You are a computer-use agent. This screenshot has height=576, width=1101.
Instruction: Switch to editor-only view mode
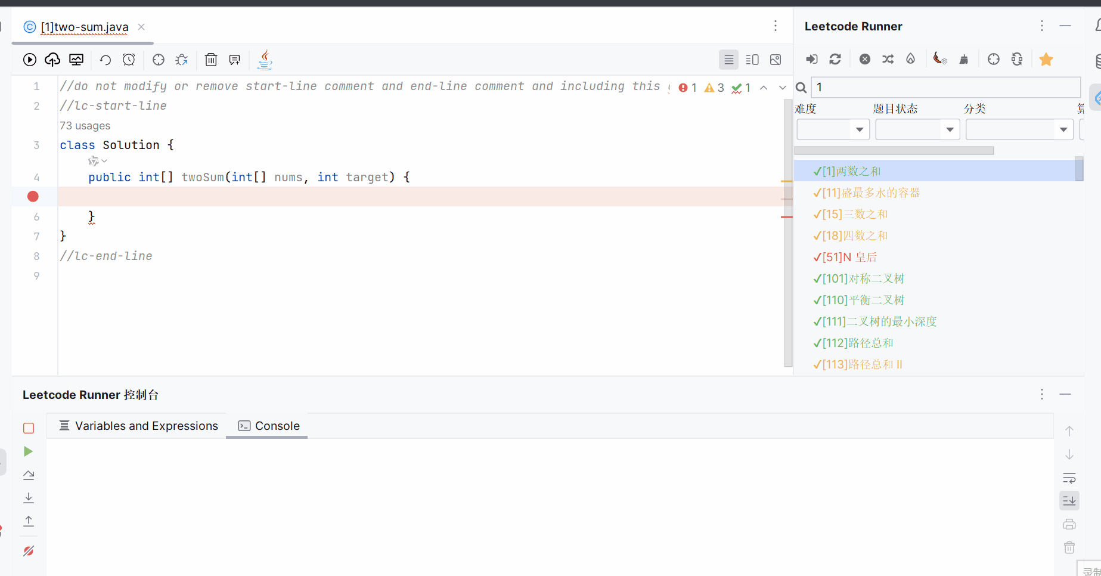(728, 60)
